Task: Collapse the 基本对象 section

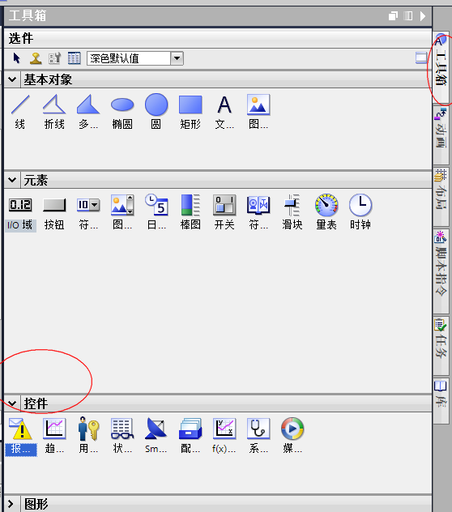Action: pos(12,79)
